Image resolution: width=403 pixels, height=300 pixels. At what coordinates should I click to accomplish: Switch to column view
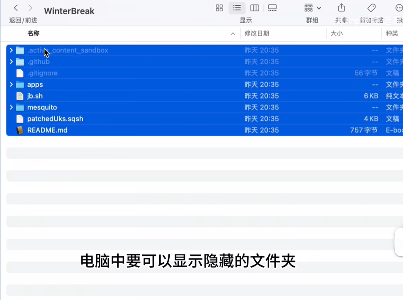[x=255, y=8]
